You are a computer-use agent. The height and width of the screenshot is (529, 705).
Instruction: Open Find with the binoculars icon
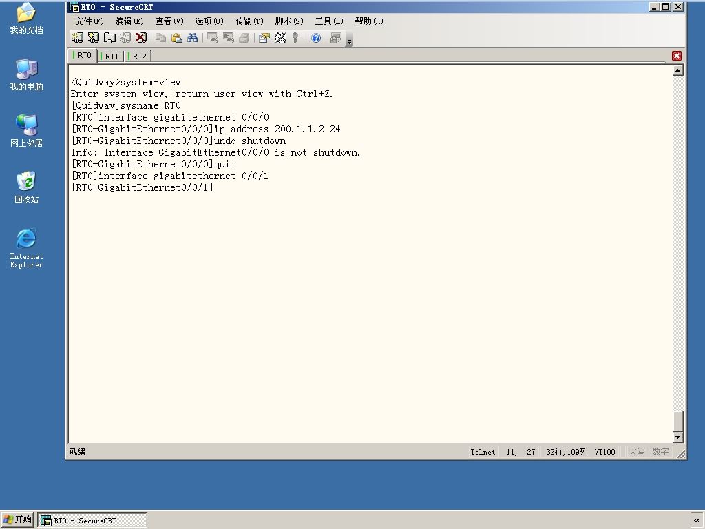[193, 38]
